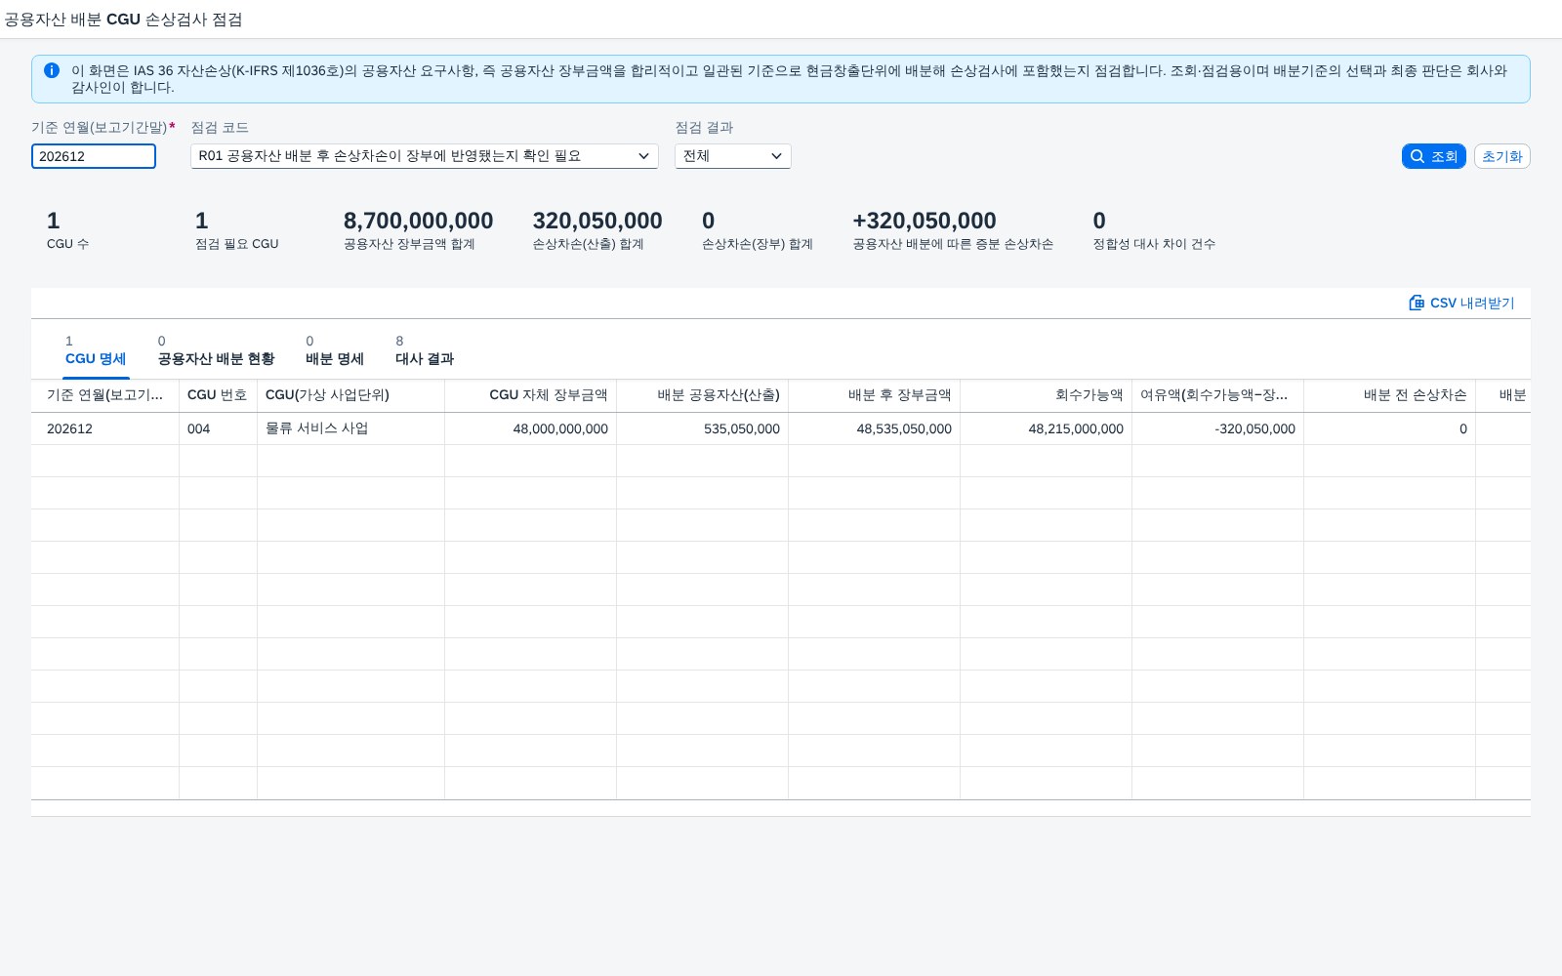Viewport: 1562px width, 976px height.
Task: Click the CGU number 004 cell
Action: point(218,428)
